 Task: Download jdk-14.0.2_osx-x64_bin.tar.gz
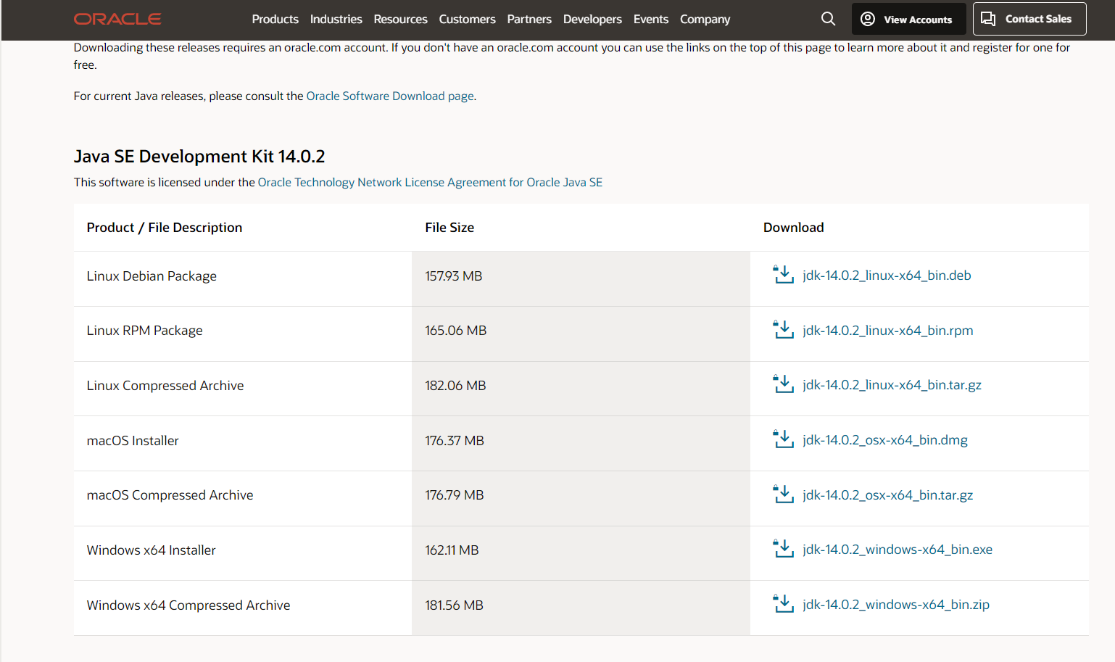(x=887, y=495)
